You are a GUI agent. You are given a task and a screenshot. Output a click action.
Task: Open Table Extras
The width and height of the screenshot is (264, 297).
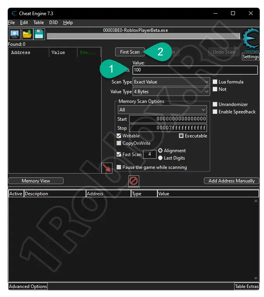247,287
